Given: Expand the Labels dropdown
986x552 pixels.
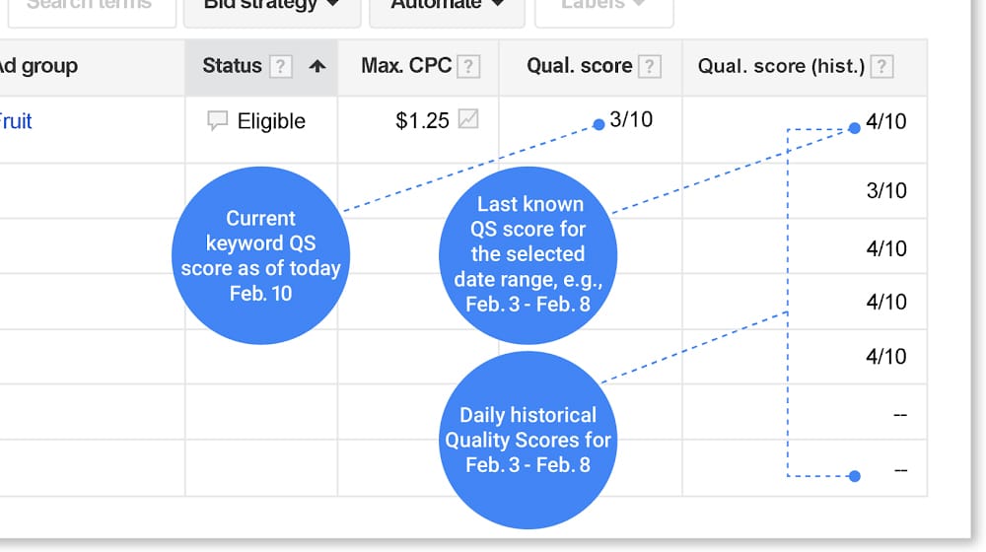Looking at the screenshot, I should [x=603, y=8].
